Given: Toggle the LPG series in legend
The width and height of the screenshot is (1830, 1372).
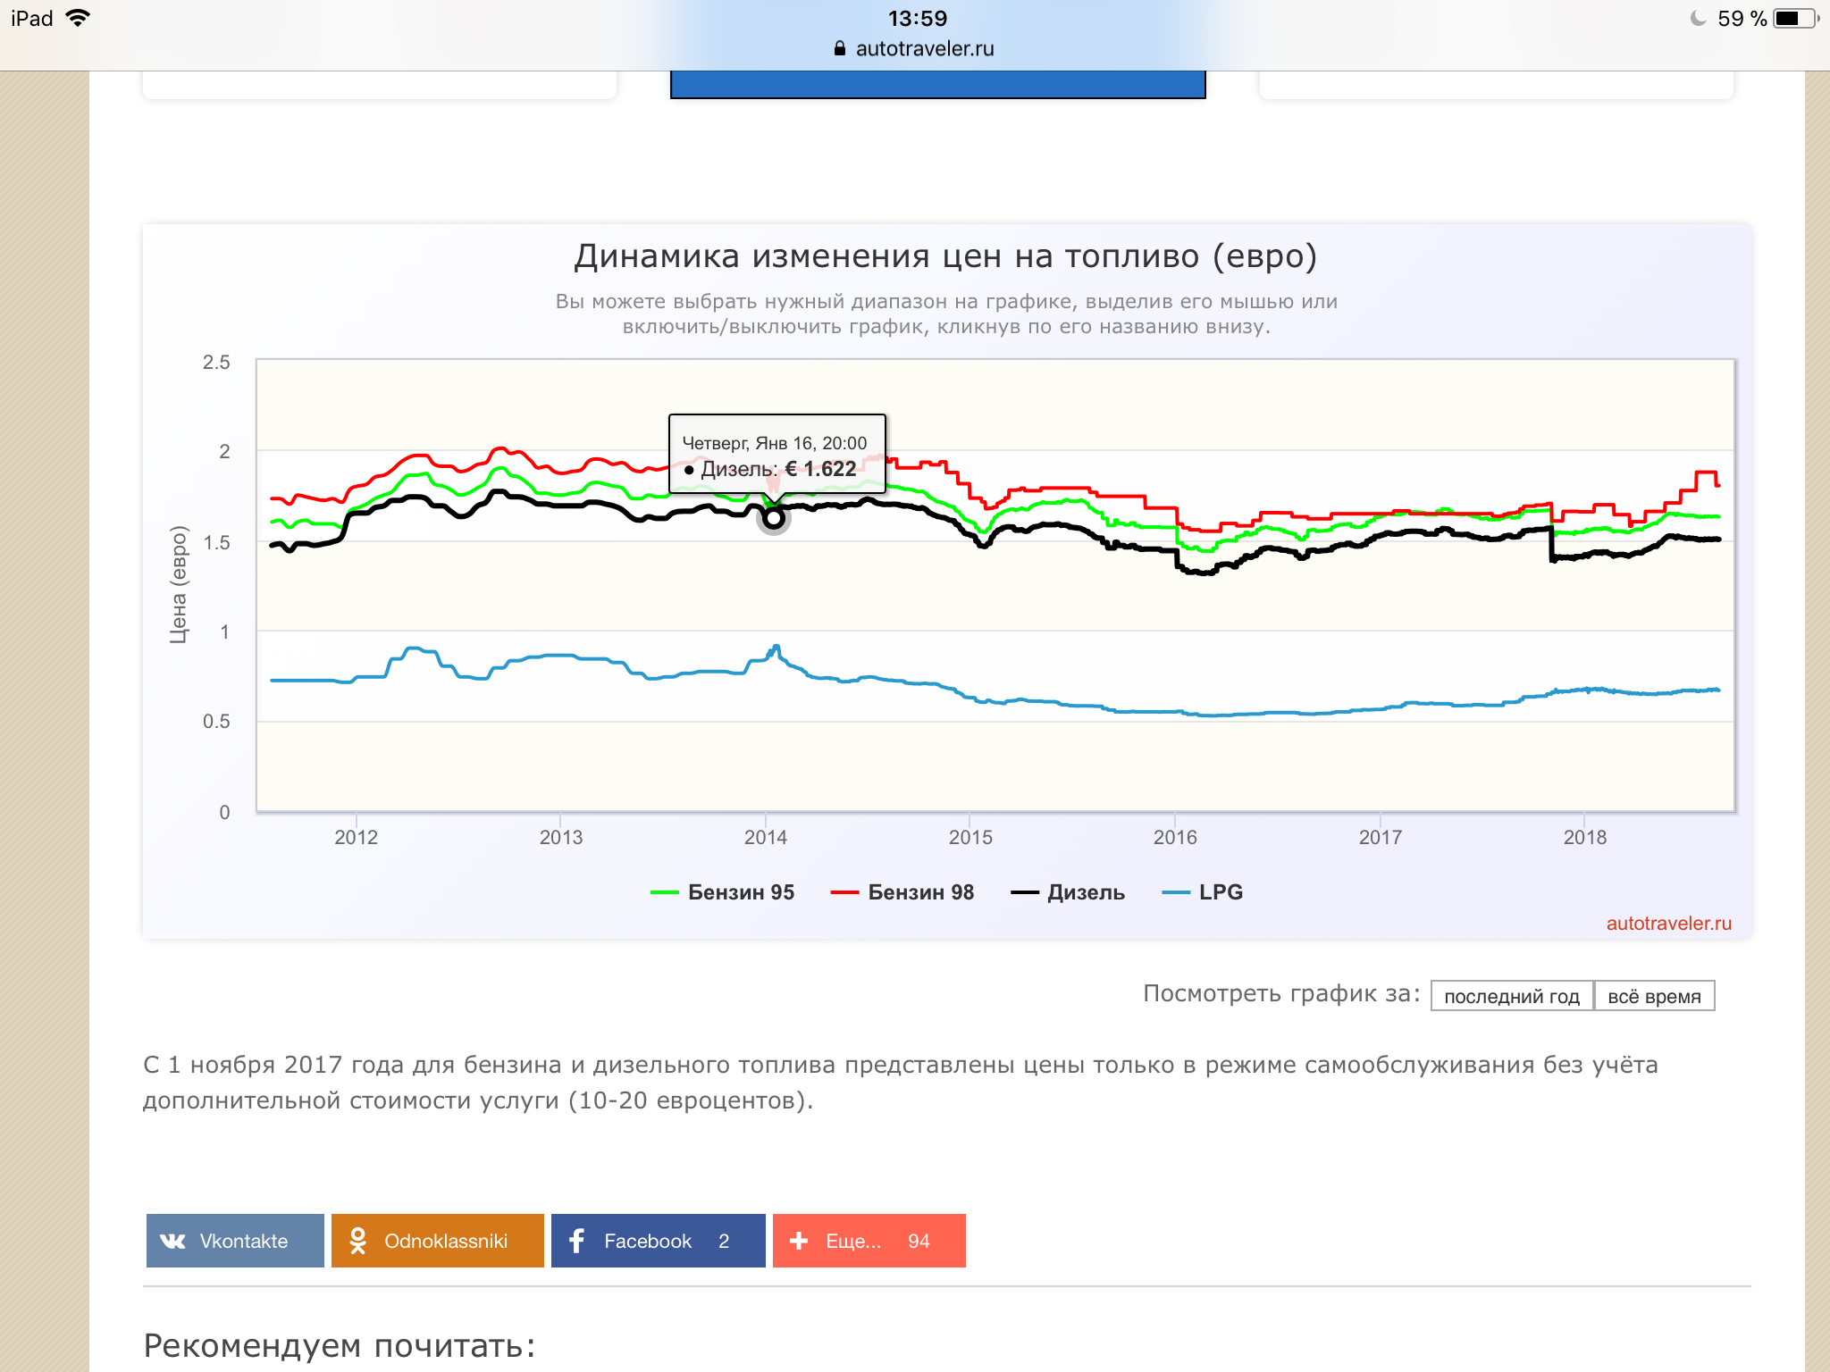Looking at the screenshot, I should (x=1220, y=892).
